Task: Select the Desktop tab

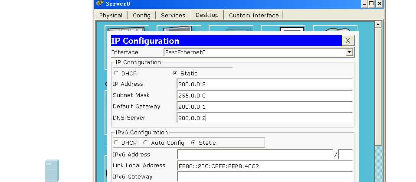Action: pyautogui.click(x=207, y=15)
